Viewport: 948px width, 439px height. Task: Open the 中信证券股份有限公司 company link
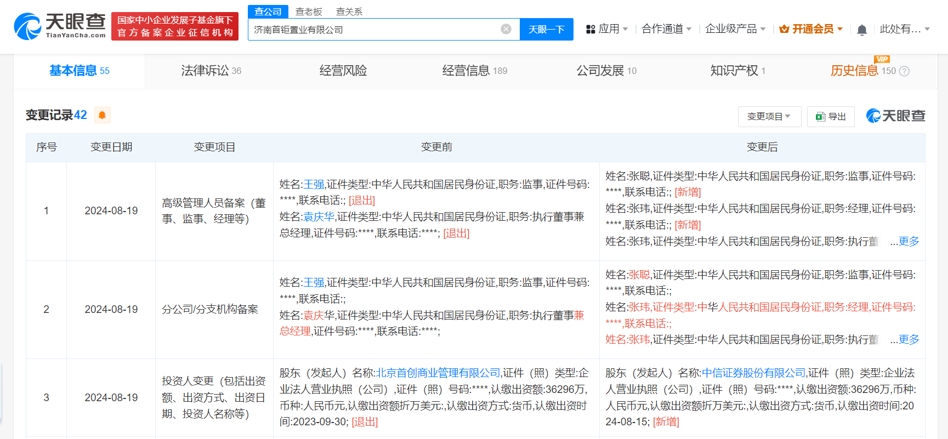coord(753,373)
